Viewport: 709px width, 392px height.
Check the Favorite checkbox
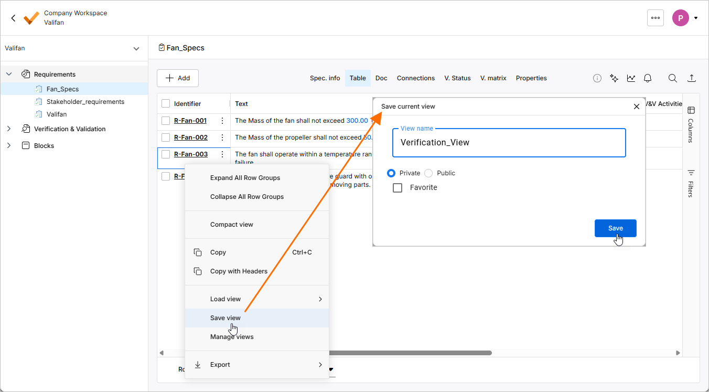[x=398, y=188]
